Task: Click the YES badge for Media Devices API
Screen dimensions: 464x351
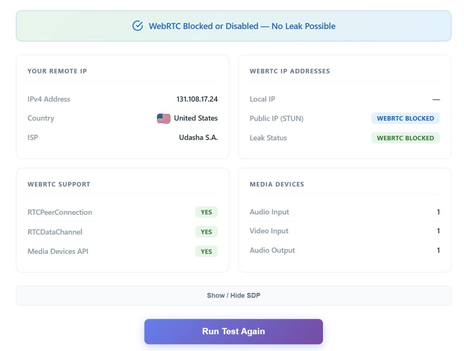Action: [x=206, y=251]
